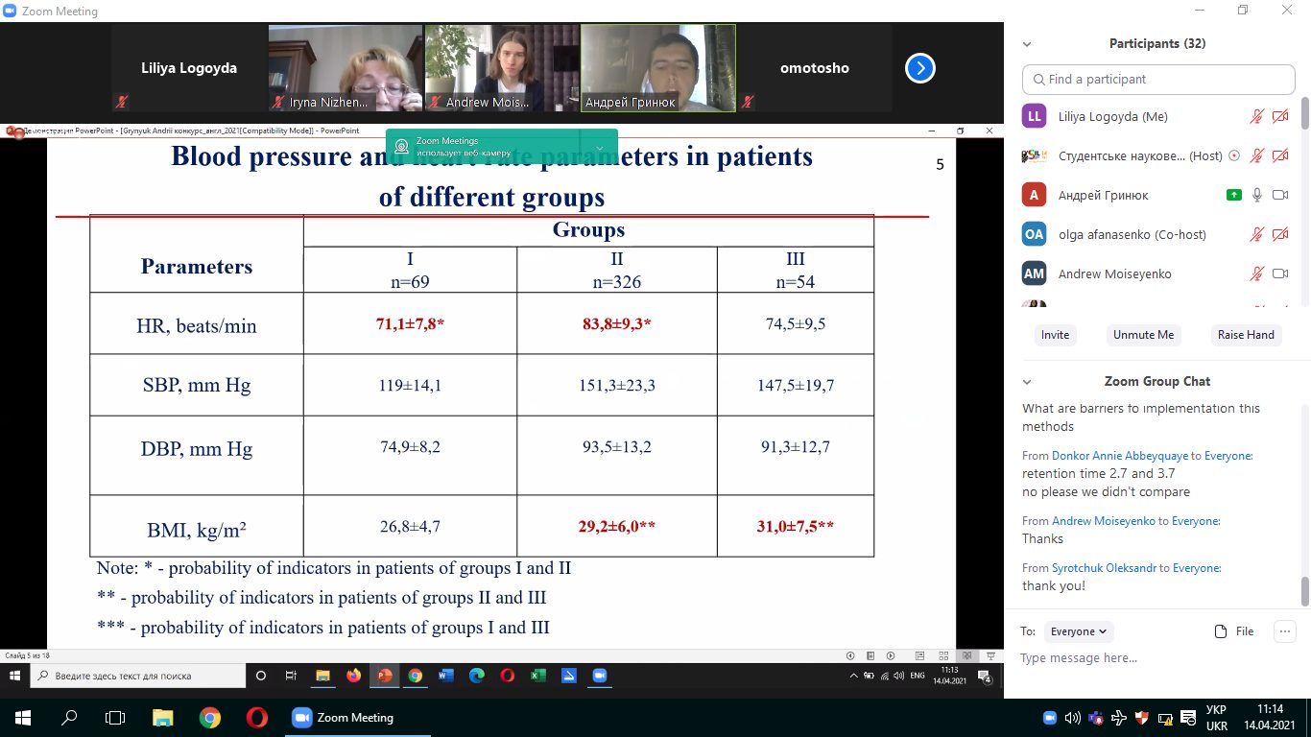This screenshot has height=737, width=1311.
Task: Click the blue next-videos arrow in gallery strip
Action: pyautogui.click(x=919, y=68)
